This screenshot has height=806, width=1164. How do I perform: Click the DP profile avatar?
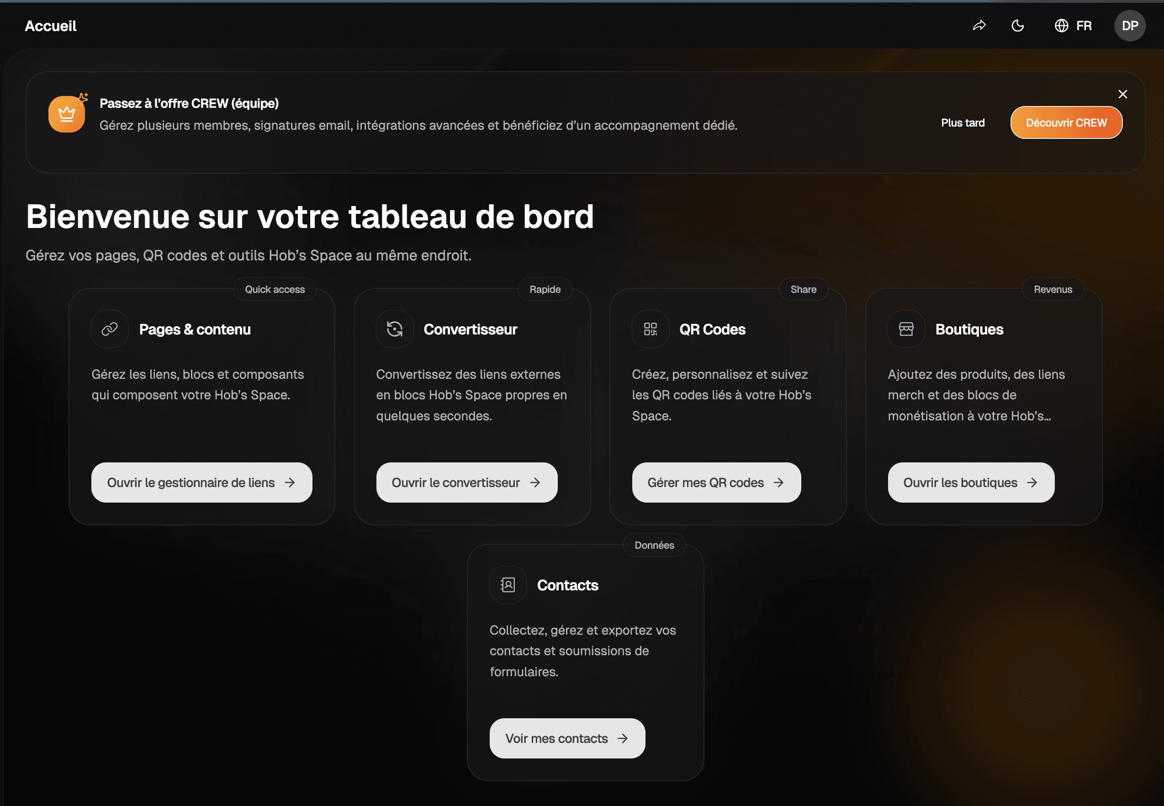(x=1130, y=25)
